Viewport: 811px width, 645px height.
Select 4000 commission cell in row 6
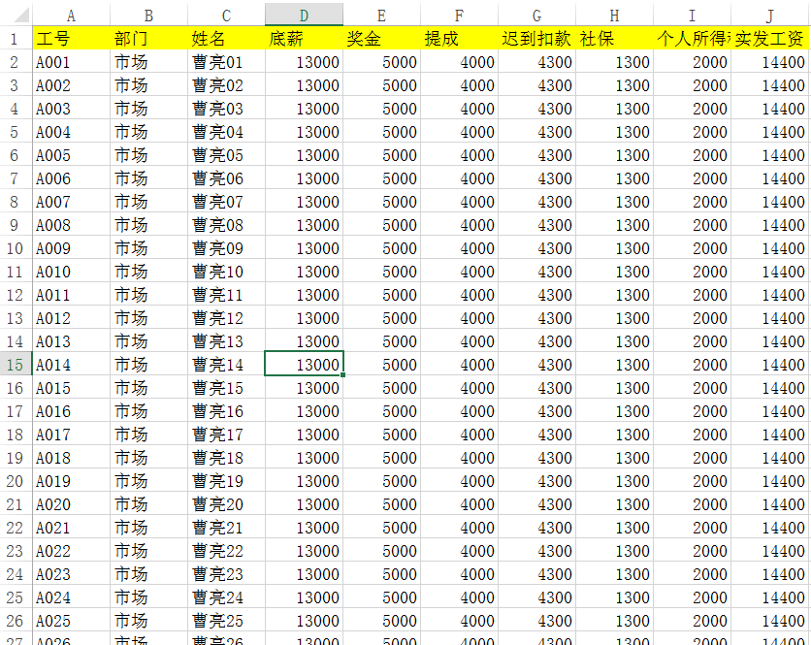click(459, 155)
